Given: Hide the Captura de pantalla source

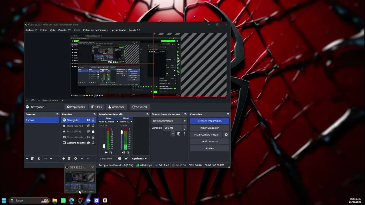Looking at the screenshot, I should pos(88,143).
